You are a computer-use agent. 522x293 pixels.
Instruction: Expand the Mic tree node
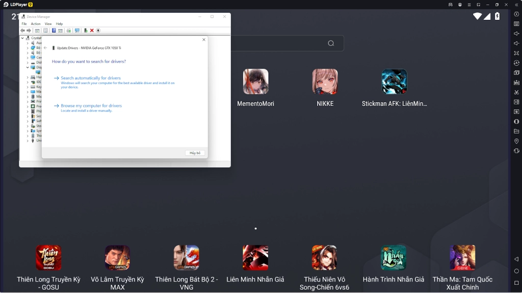(x=28, y=97)
